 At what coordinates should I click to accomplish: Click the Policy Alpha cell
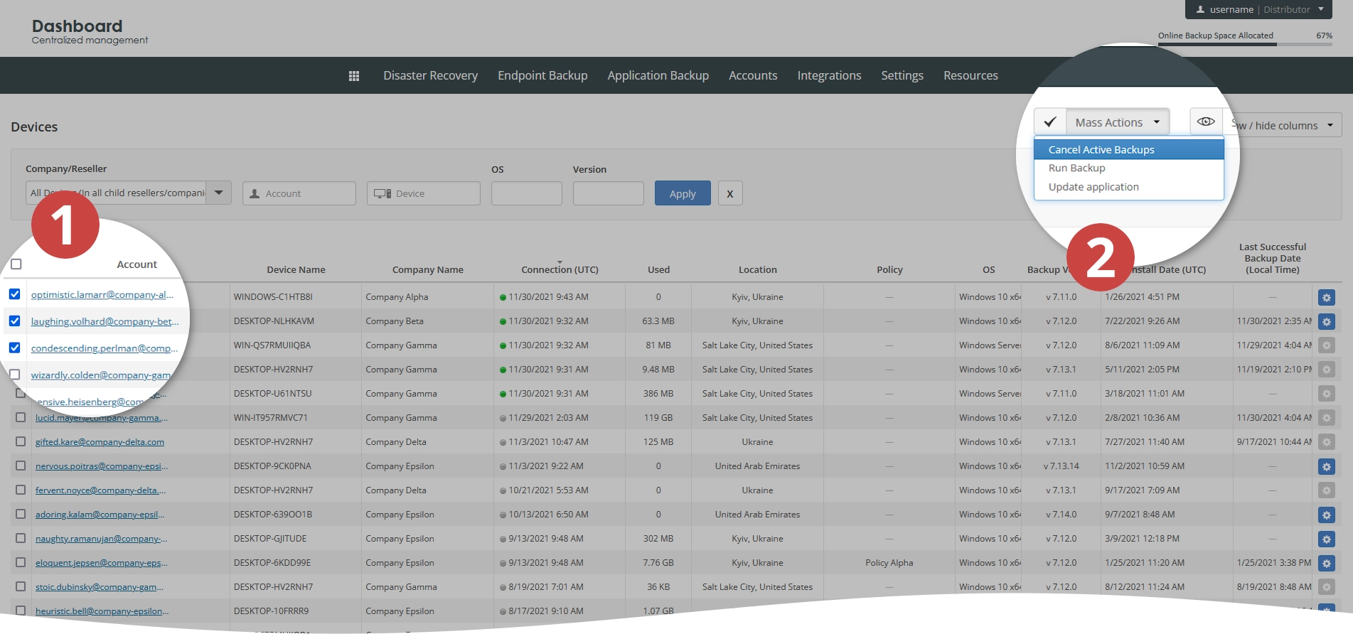889,563
